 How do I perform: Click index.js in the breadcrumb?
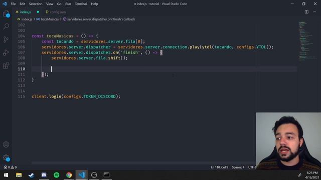click(x=25, y=19)
